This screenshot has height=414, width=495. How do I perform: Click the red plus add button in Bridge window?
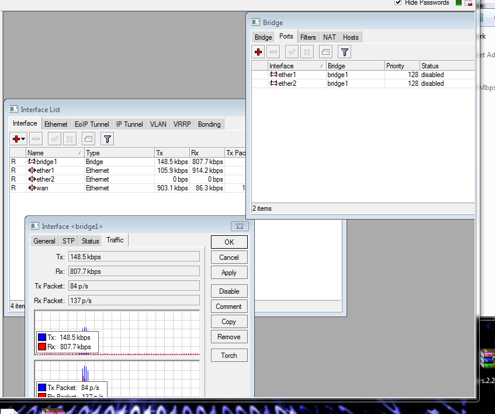(x=259, y=52)
